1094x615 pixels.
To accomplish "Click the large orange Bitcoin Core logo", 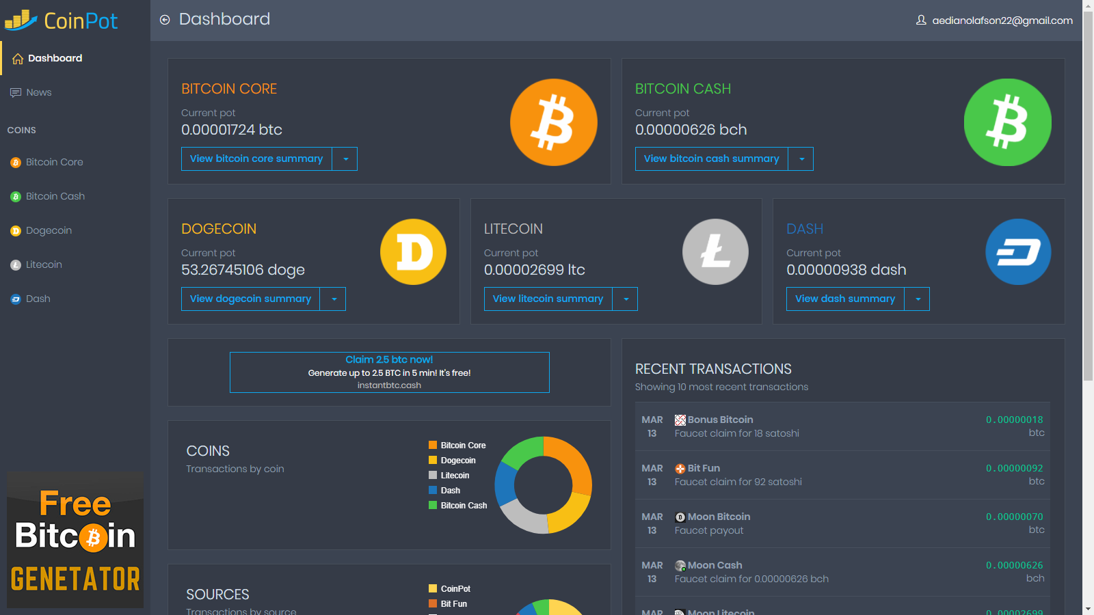I will click(x=554, y=122).
